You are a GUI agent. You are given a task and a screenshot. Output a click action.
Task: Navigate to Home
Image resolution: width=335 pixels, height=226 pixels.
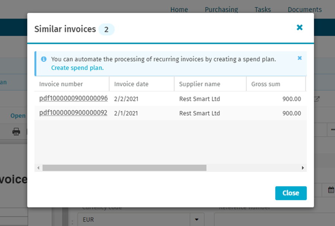pyautogui.click(x=179, y=10)
